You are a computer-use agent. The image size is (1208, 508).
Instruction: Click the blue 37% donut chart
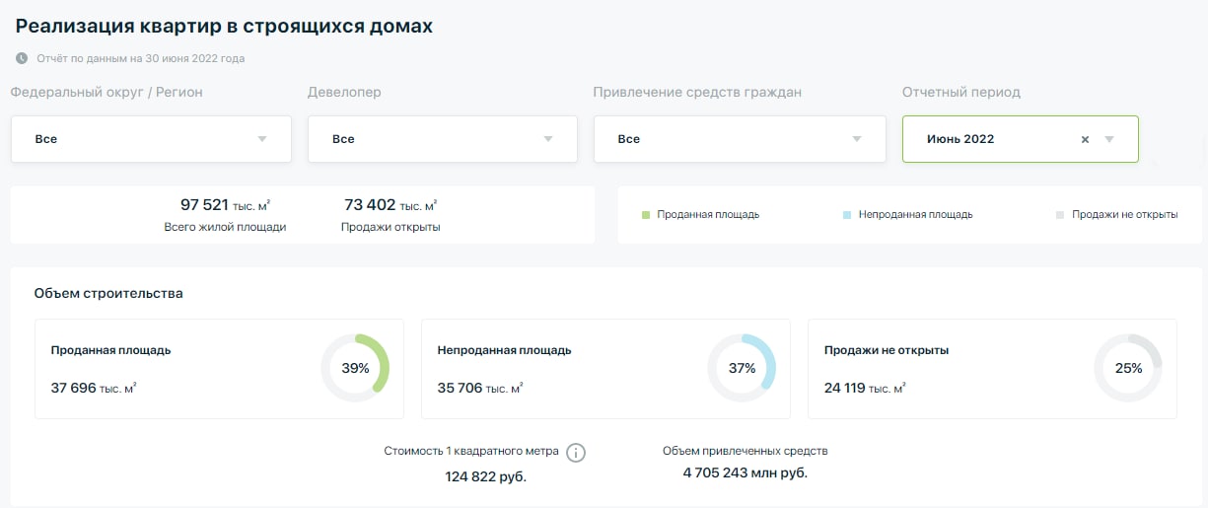742,368
